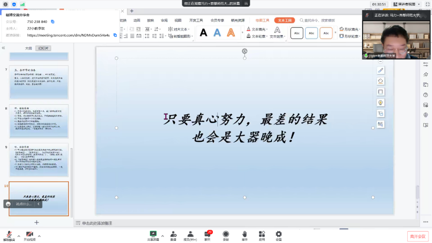
Task: Switch slide panel to 大纲 outline view
Action: [x=28, y=48]
